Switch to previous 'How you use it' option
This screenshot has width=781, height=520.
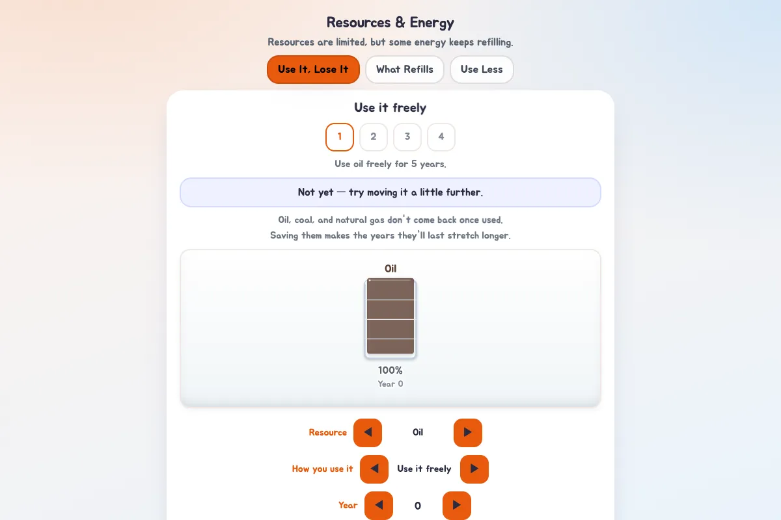pos(374,469)
